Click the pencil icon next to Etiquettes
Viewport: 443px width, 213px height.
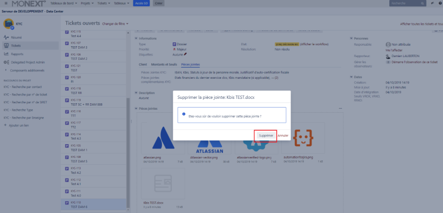point(186,54)
